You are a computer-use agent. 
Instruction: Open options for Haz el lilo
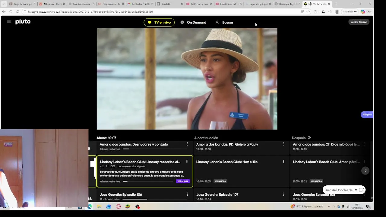pyautogui.click(x=284, y=162)
